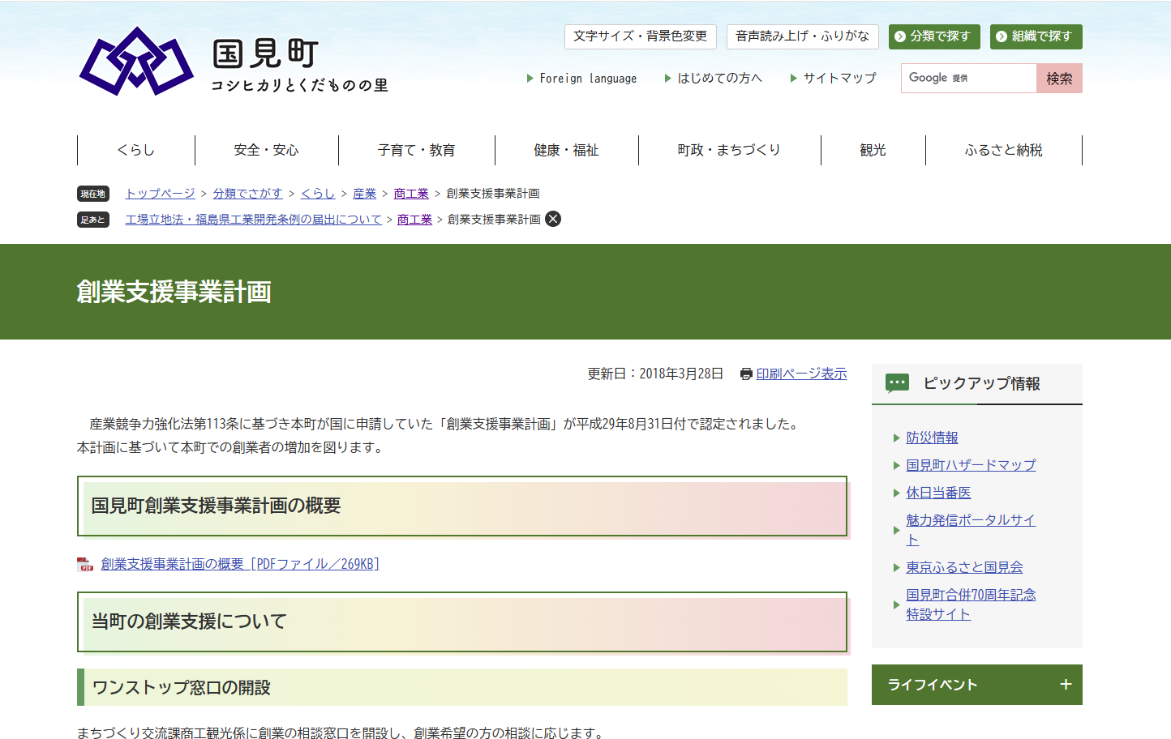Open the 町政・まちづくり menu

(729, 150)
